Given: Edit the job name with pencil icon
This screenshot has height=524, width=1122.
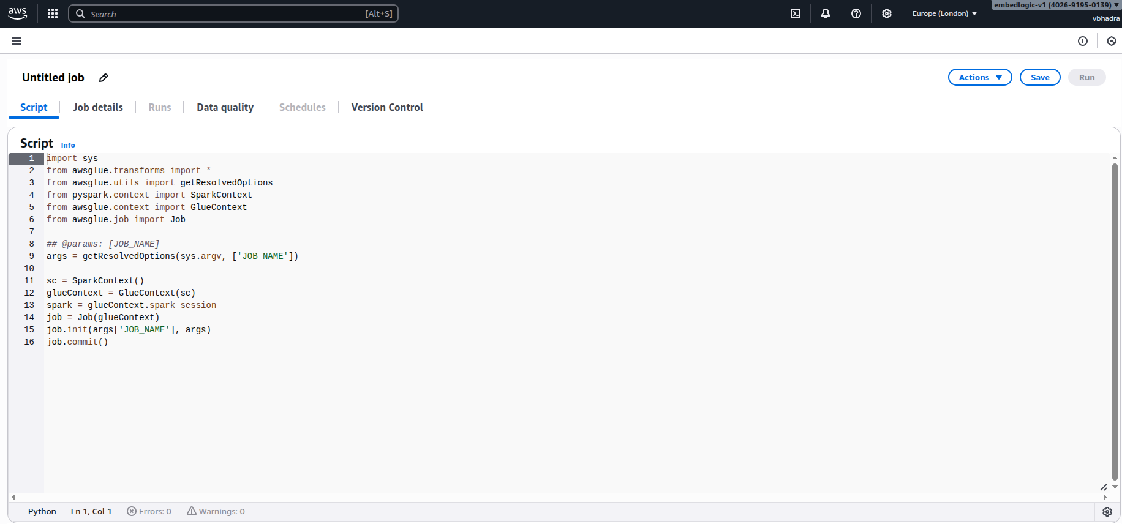Looking at the screenshot, I should coord(104,78).
